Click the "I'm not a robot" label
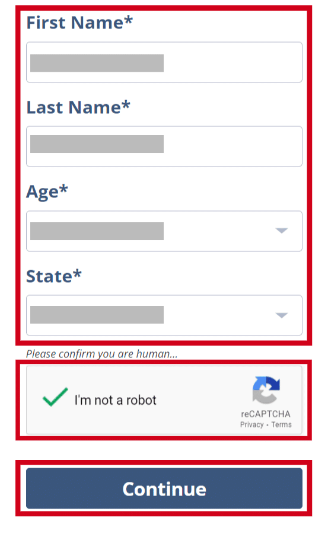This screenshot has width=328, height=534. coord(115,400)
